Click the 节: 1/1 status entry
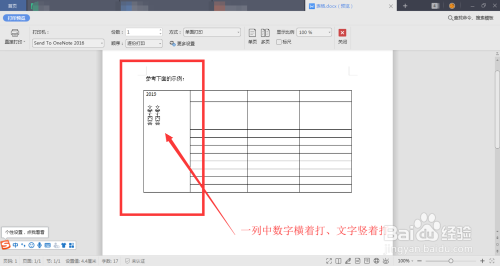Screen dimensions: 500x266 [x=53, y=261]
